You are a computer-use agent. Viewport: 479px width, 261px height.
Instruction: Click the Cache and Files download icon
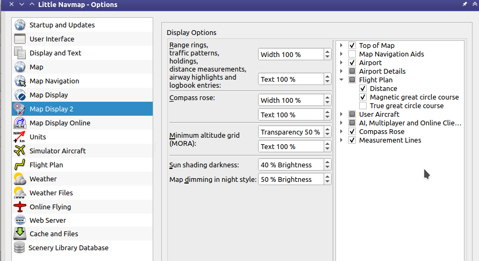click(20, 234)
